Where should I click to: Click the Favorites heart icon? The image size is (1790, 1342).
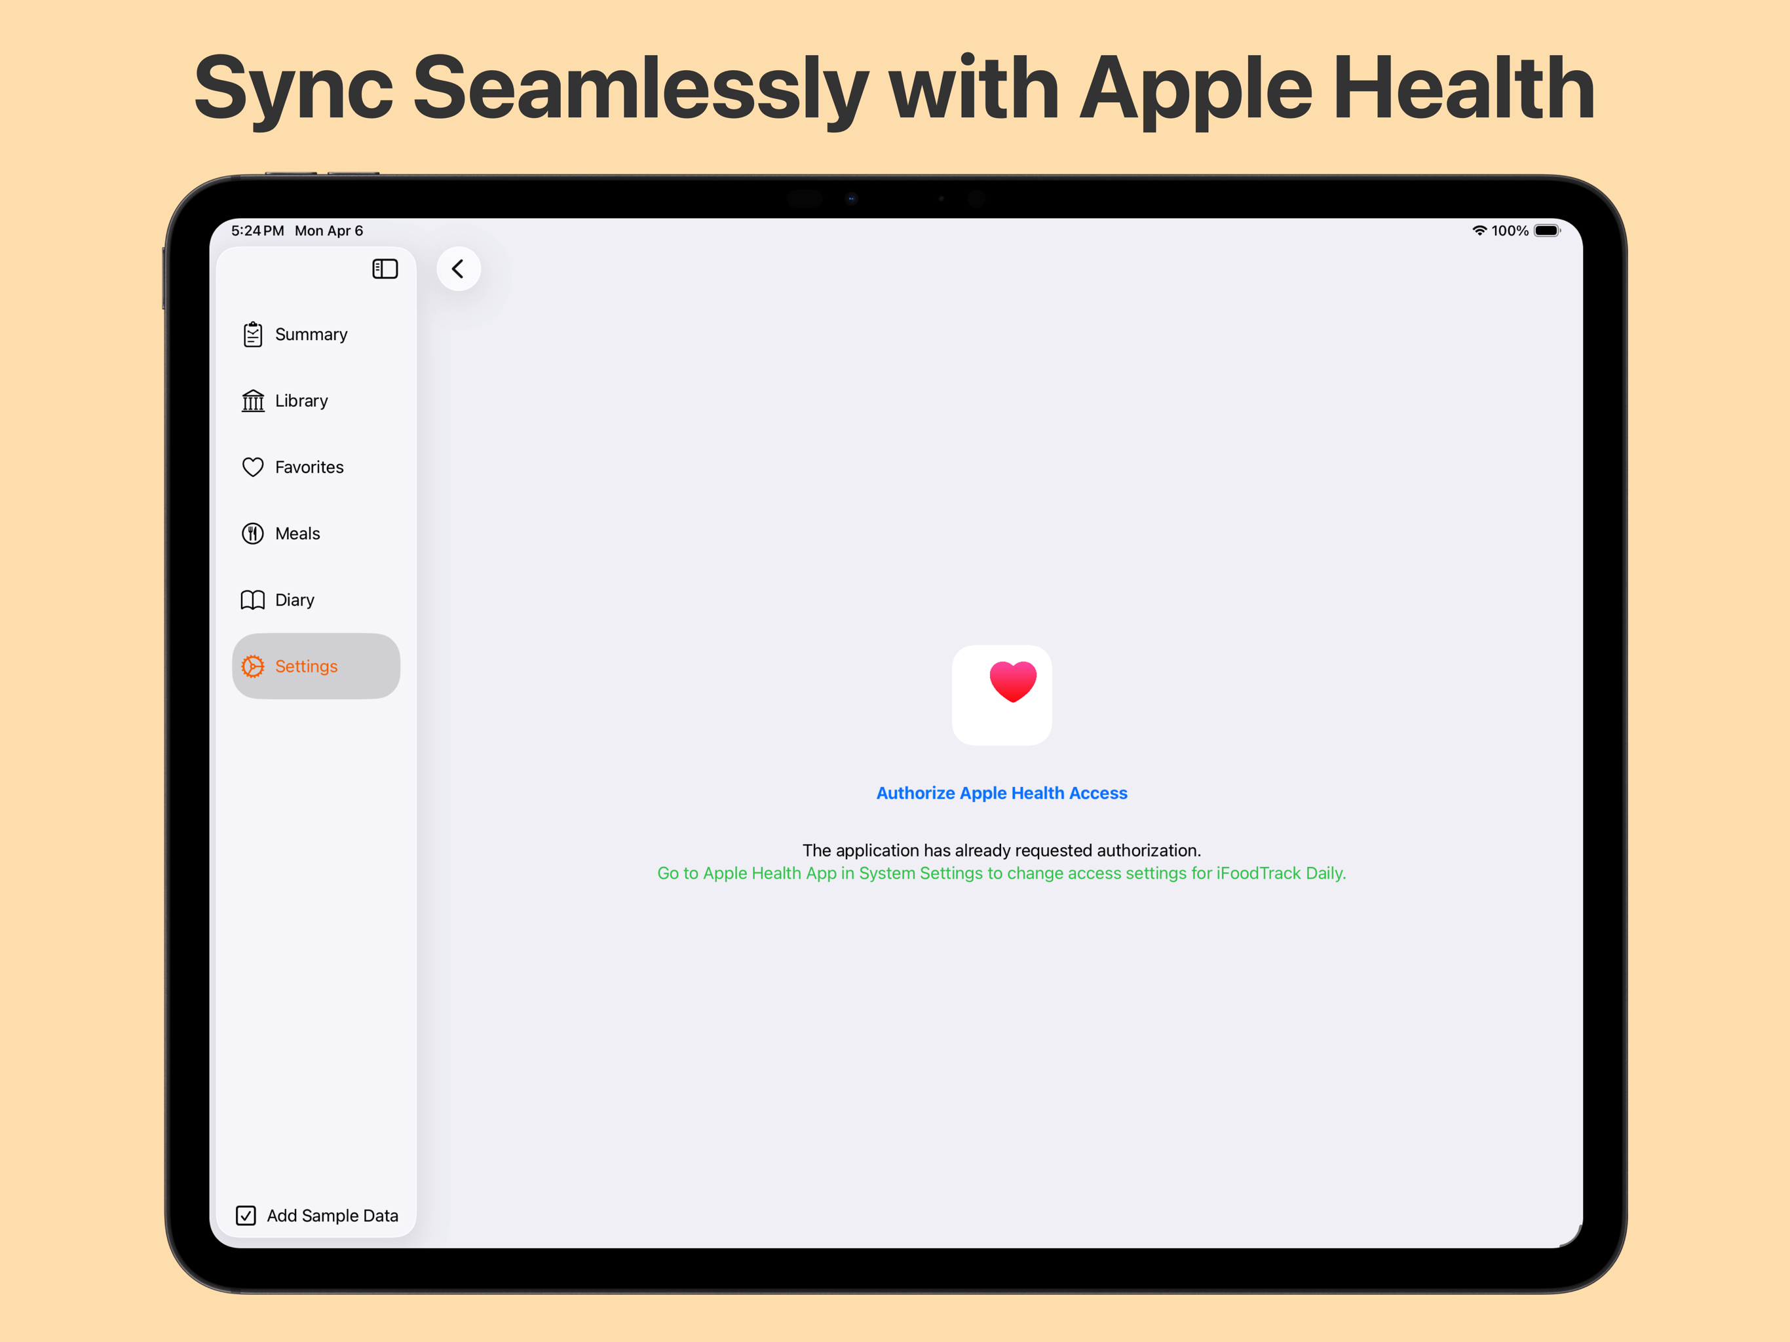click(x=252, y=467)
